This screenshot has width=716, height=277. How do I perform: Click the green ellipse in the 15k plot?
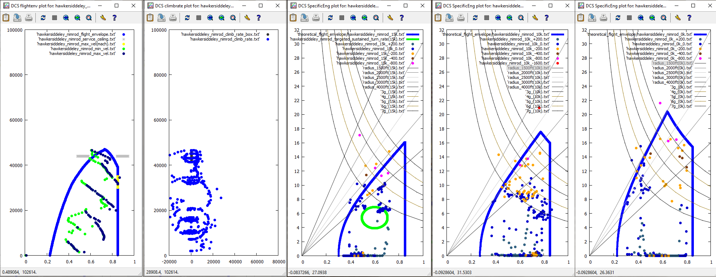[362, 218]
